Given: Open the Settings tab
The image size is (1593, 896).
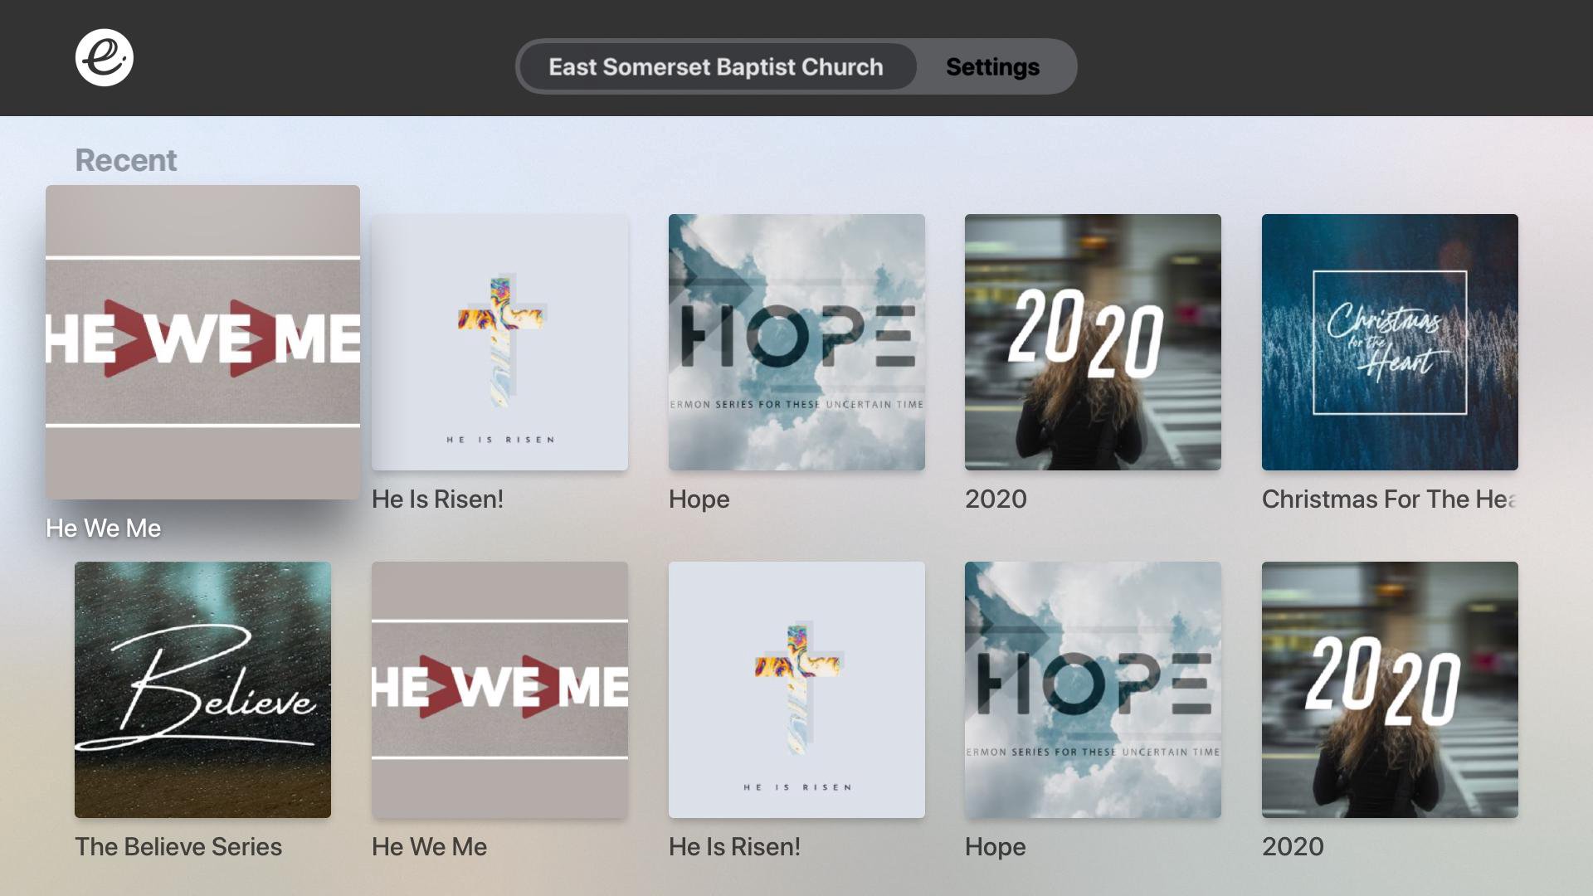Looking at the screenshot, I should tap(992, 66).
